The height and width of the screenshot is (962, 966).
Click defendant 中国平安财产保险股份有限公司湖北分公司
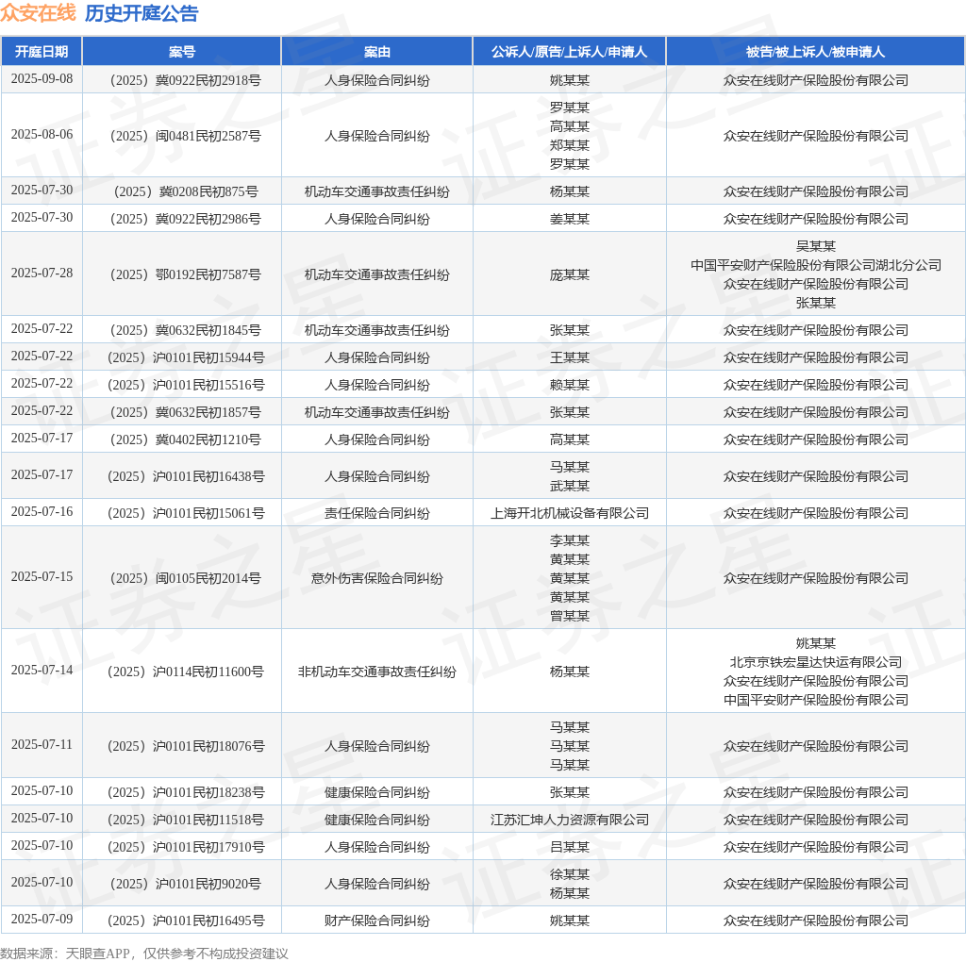point(816,265)
